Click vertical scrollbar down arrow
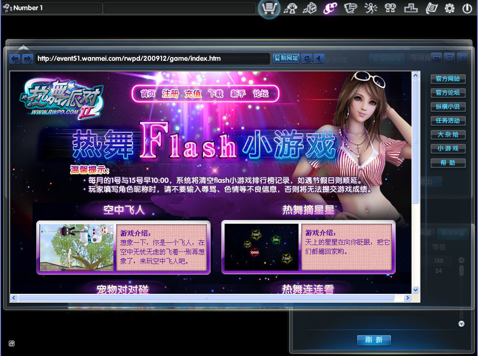This screenshot has height=356, width=478. 415,290
